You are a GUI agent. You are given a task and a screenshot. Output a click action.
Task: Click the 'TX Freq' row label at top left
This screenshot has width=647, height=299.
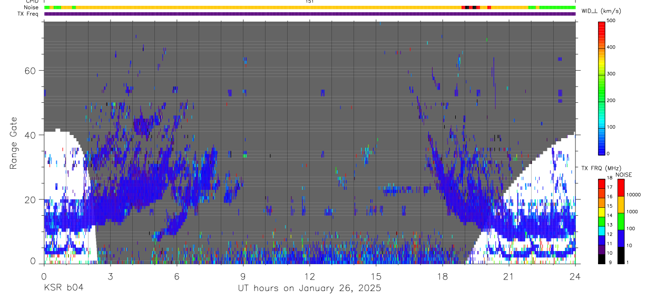[x=28, y=14]
